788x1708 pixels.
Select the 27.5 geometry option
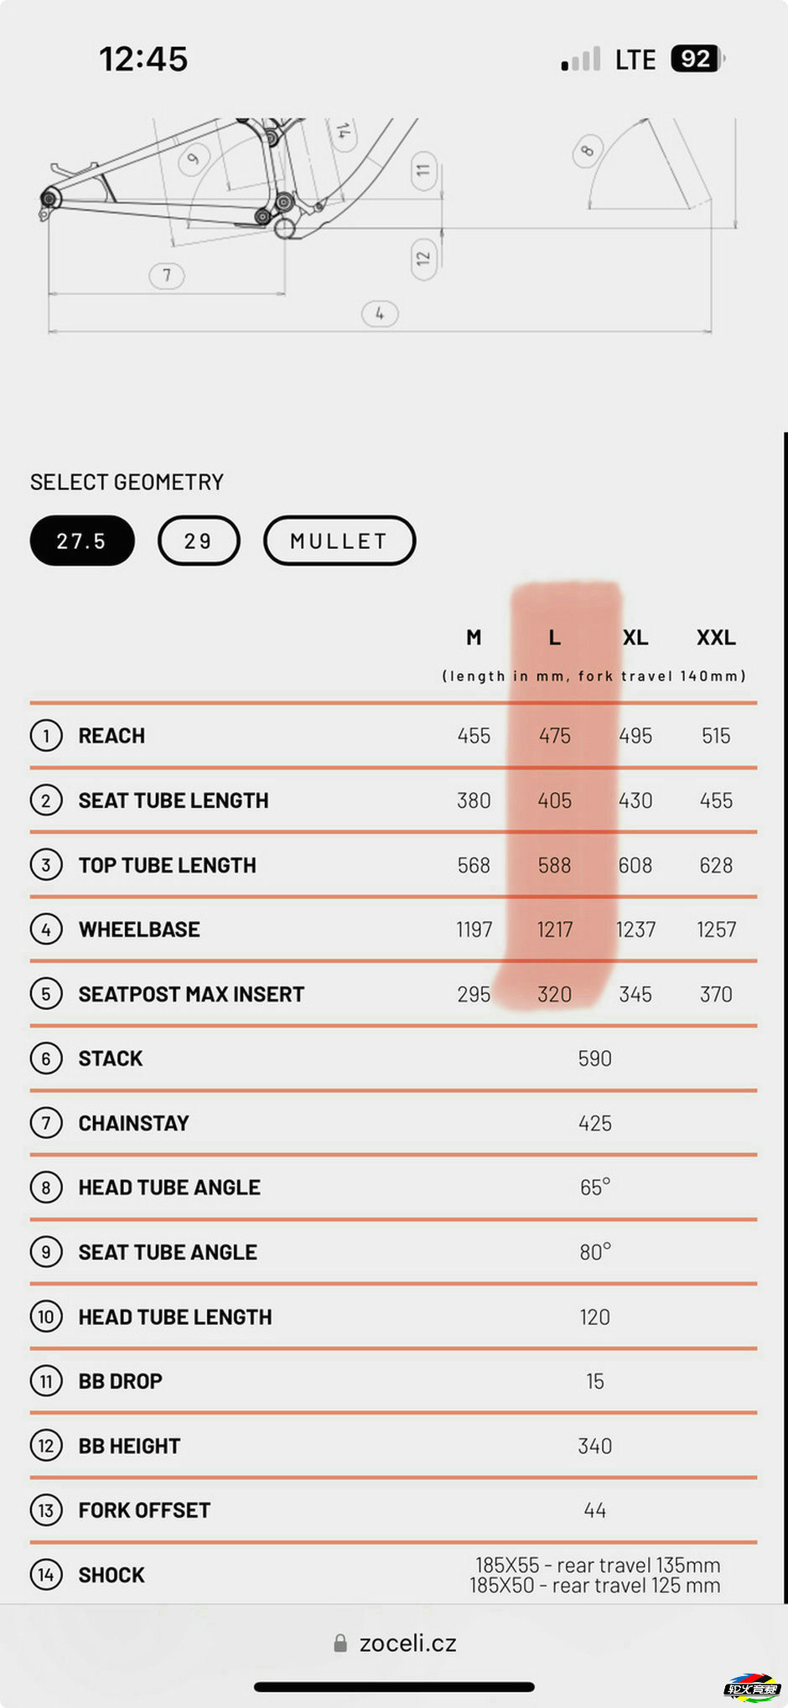coord(82,541)
